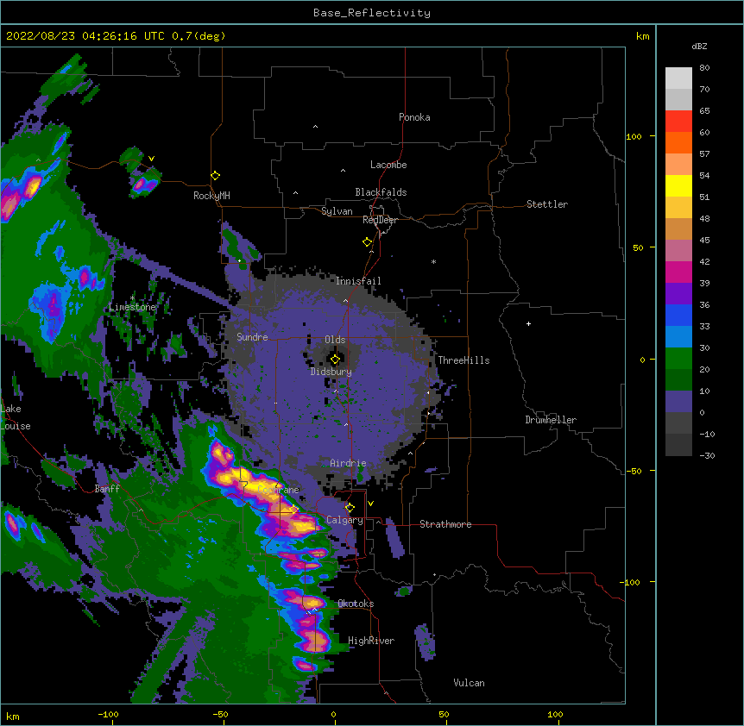Click the Cochrane label over the storm

click(279, 490)
